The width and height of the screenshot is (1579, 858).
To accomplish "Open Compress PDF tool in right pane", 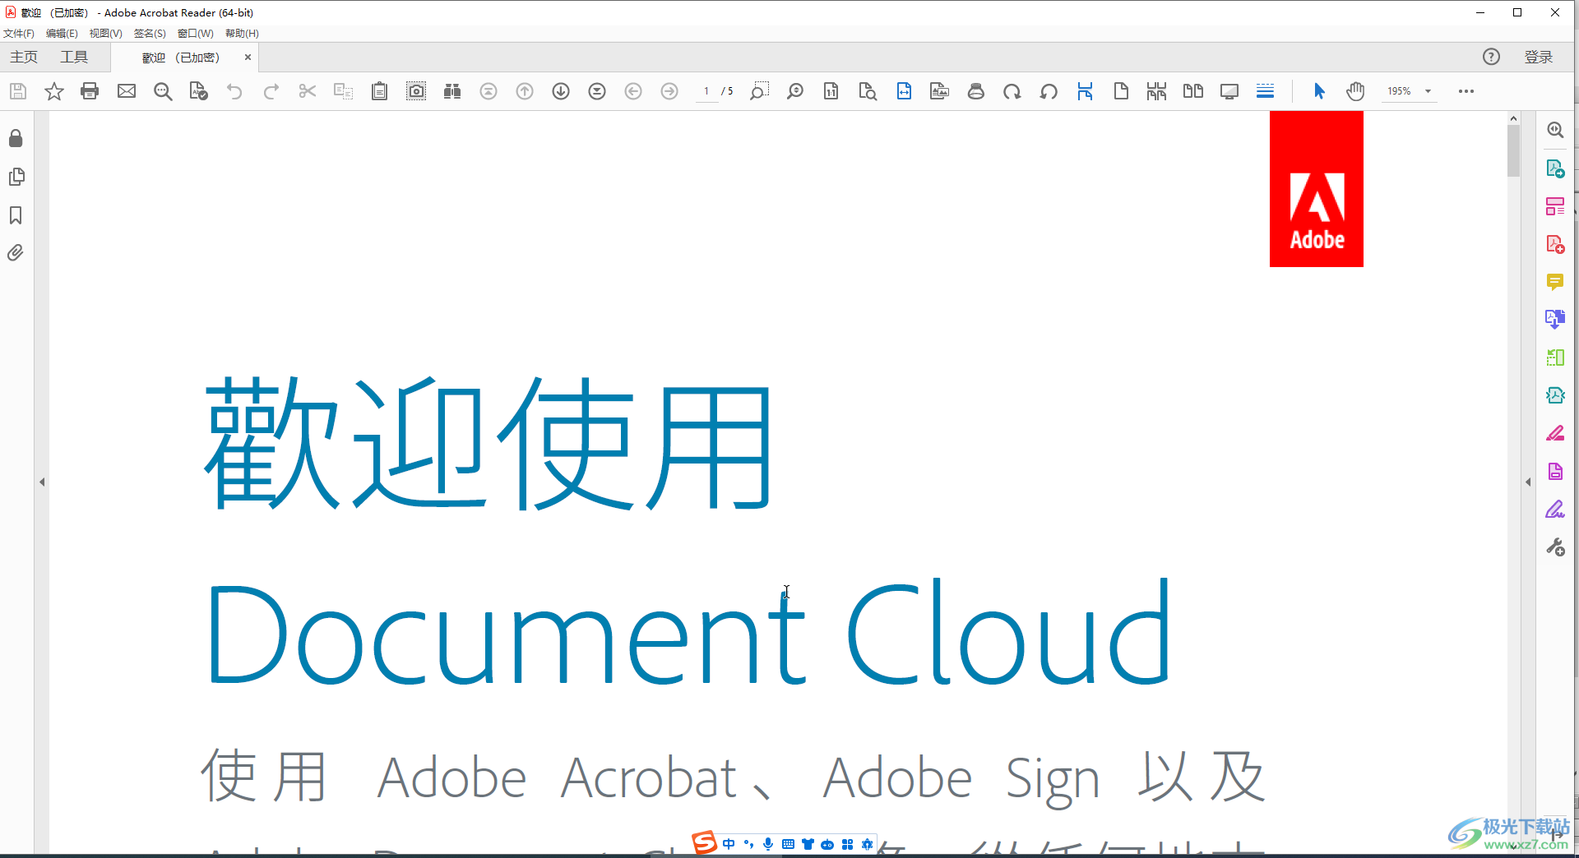I will click(1555, 395).
